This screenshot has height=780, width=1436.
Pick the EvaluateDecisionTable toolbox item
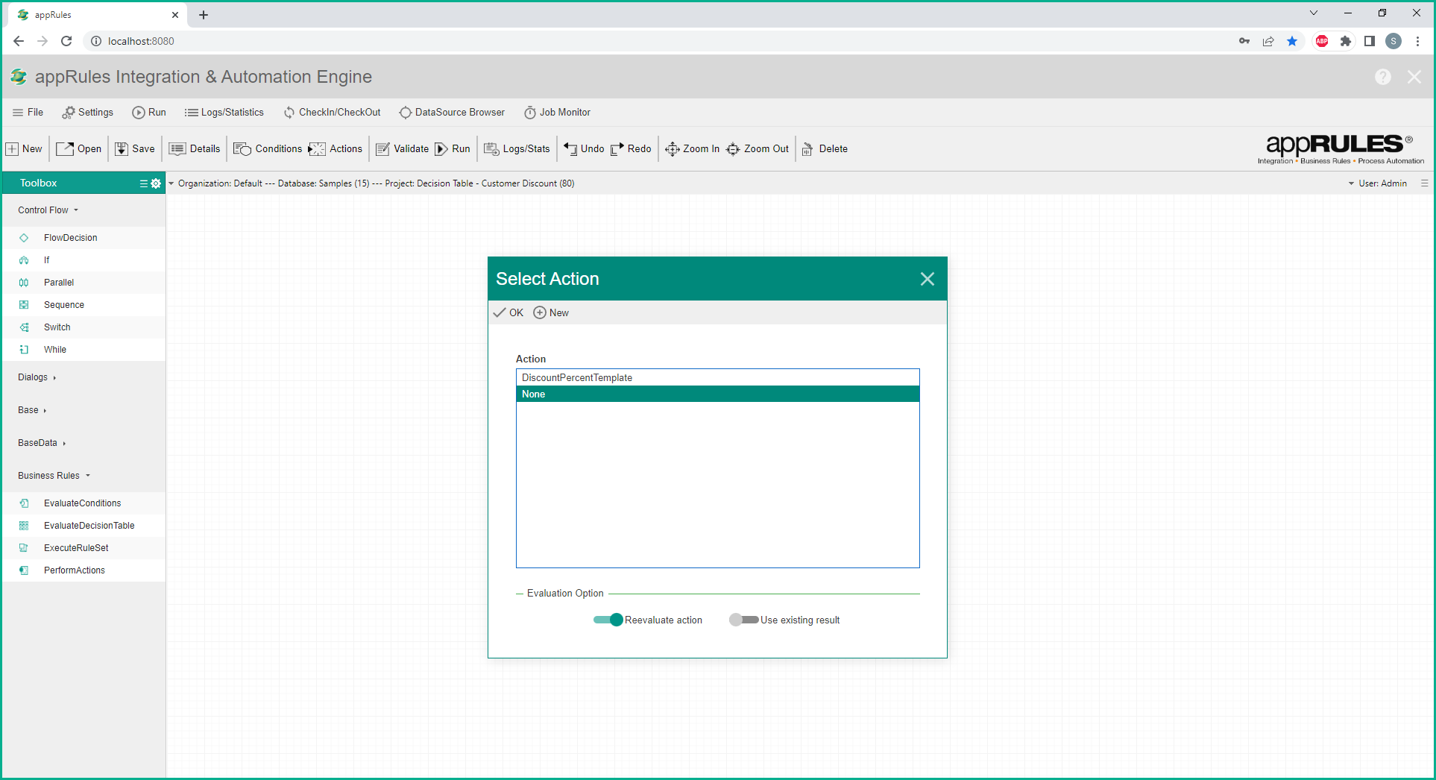click(89, 526)
